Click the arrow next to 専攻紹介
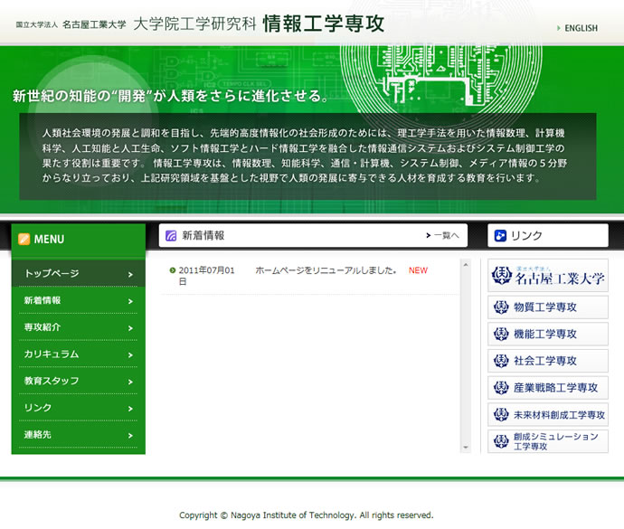This screenshot has width=624, height=529. tap(130, 328)
